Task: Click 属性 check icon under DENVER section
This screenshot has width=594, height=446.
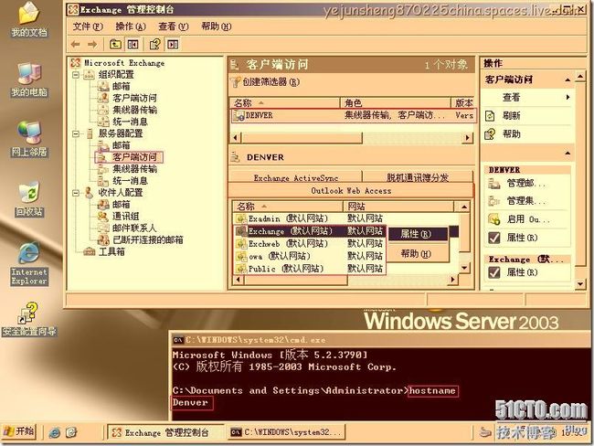Action: tap(493, 238)
